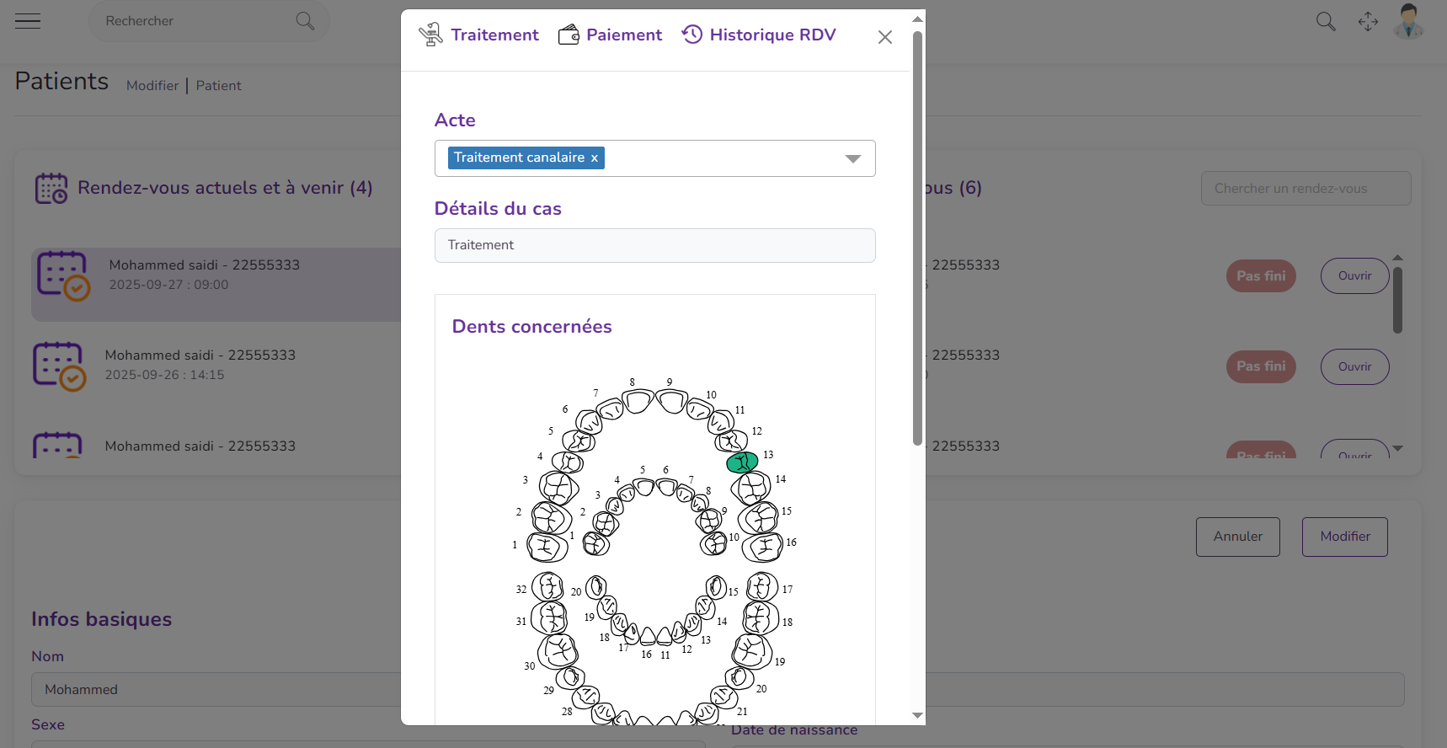The image size is (1447, 748).
Task: Click the Modifier button
Action: tap(1344, 537)
